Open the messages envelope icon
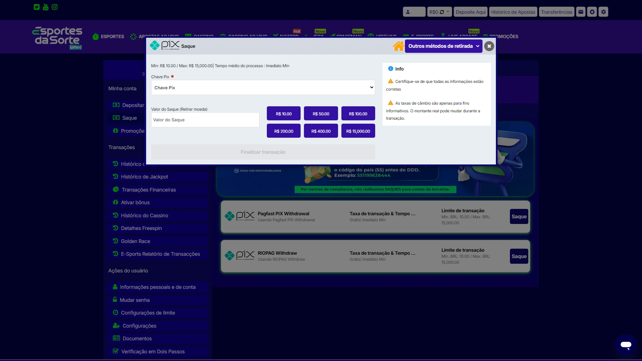 click(x=581, y=12)
